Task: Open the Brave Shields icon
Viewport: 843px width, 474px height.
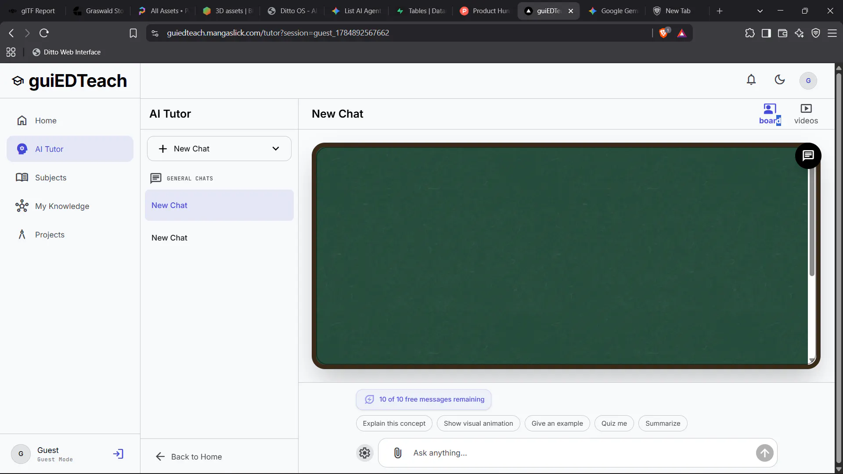Action: (x=664, y=33)
